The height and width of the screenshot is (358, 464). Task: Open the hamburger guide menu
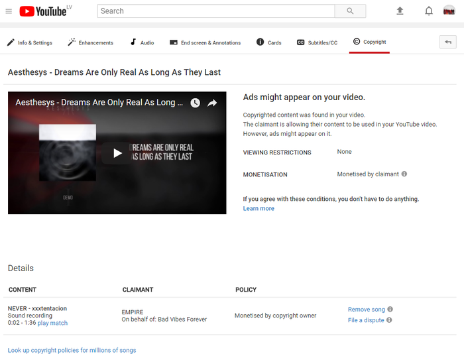pyautogui.click(x=9, y=11)
